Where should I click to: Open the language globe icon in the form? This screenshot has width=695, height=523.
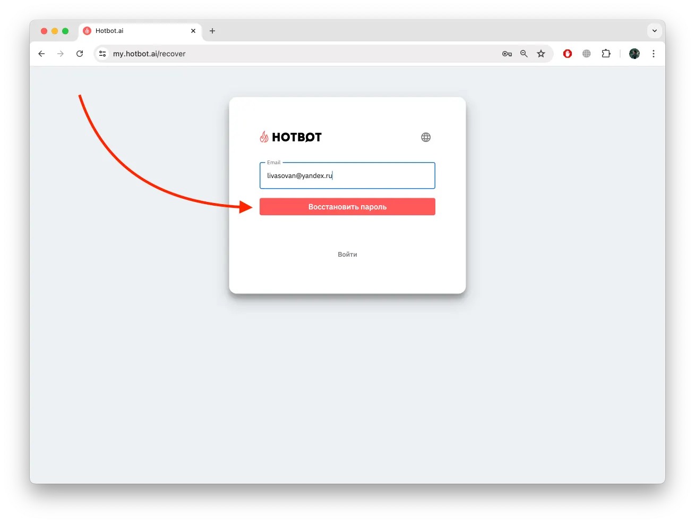point(426,137)
